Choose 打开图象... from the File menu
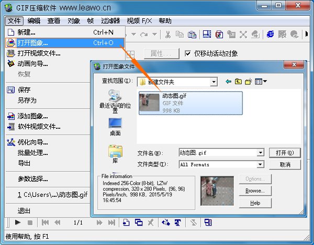314x245 pixels. click(x=32, y=43)
